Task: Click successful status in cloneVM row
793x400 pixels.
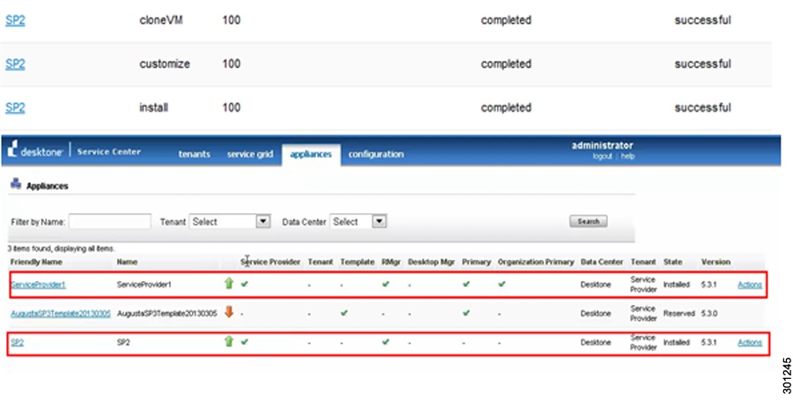Action: click(702, 21)
